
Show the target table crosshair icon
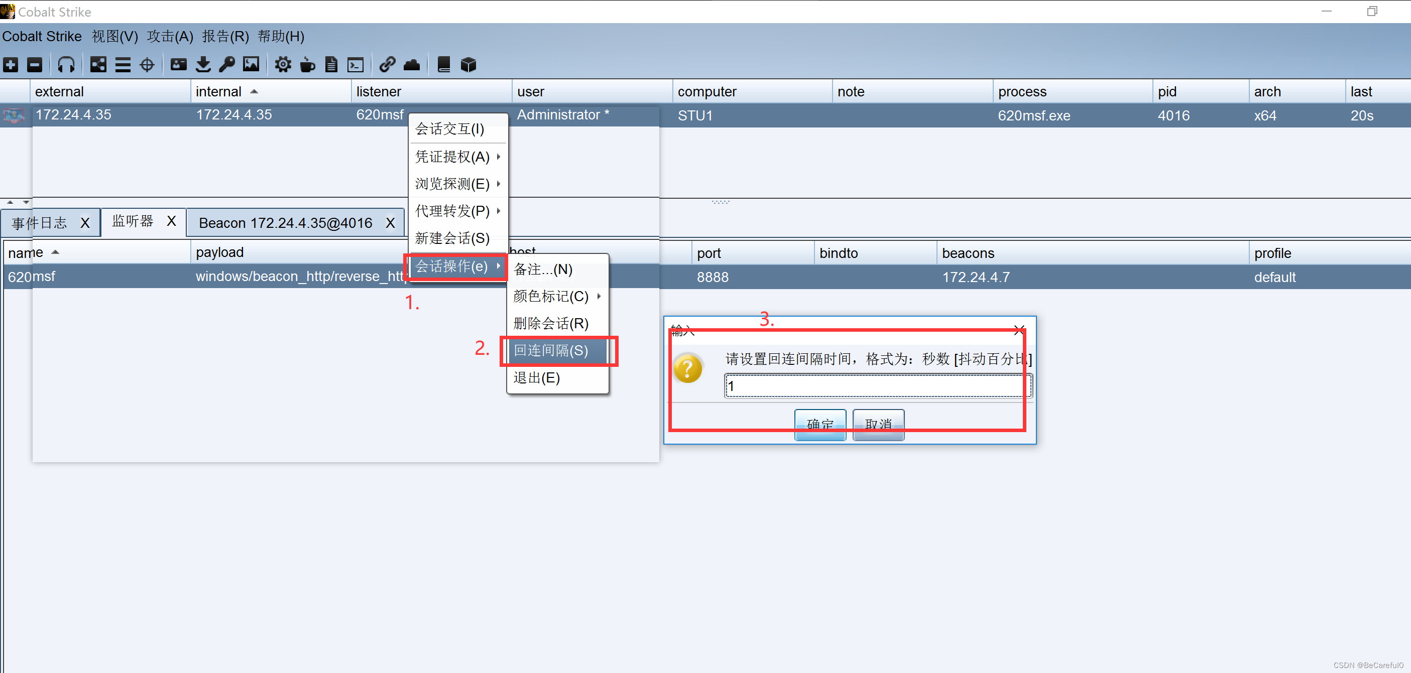147,65
